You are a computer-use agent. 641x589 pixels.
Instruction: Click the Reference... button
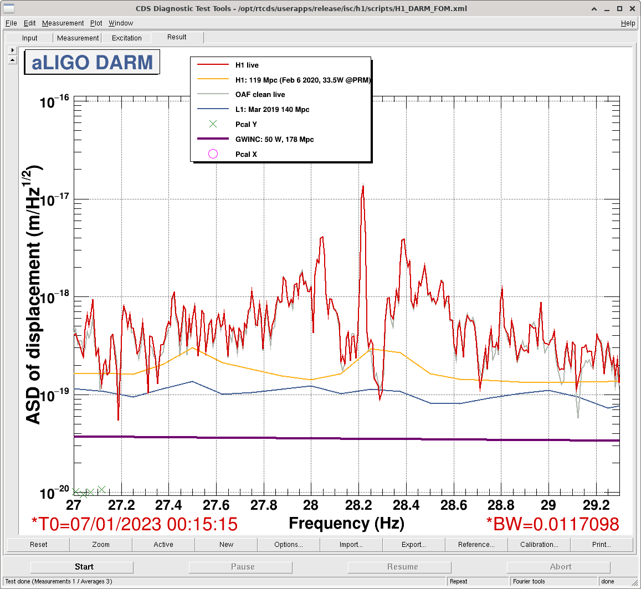click(476, 545)
